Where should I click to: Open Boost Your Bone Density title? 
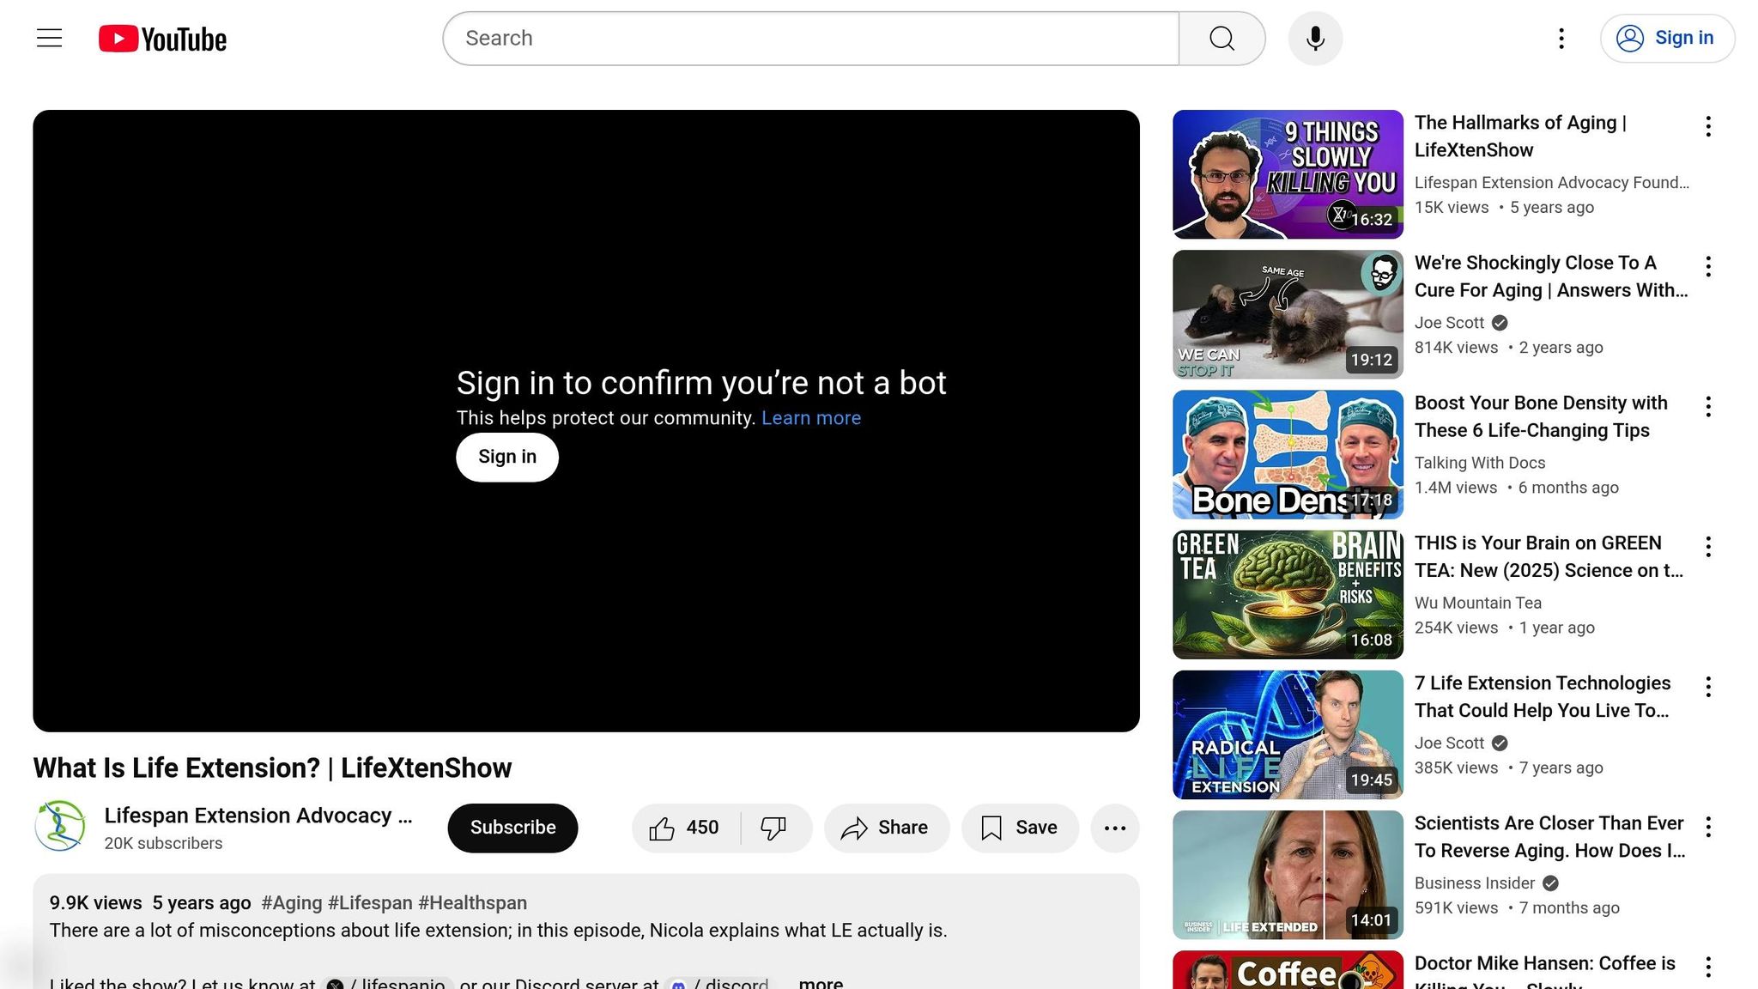pyautogui.click(x=1541, y=416)
